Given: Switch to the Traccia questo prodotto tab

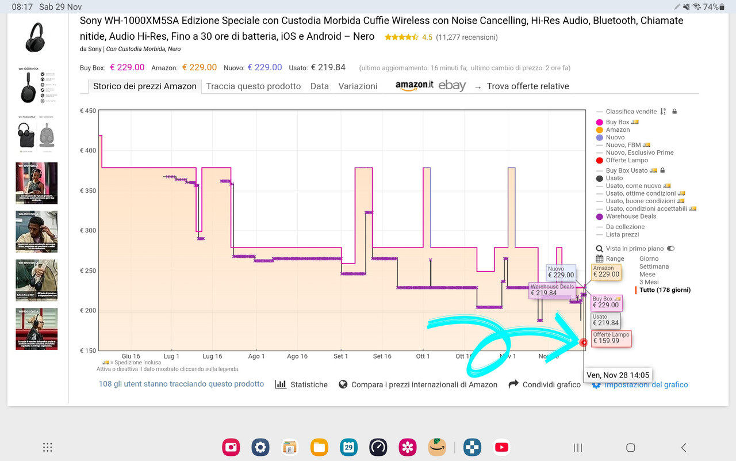Looking at the screenshot, I should (254, 86).
